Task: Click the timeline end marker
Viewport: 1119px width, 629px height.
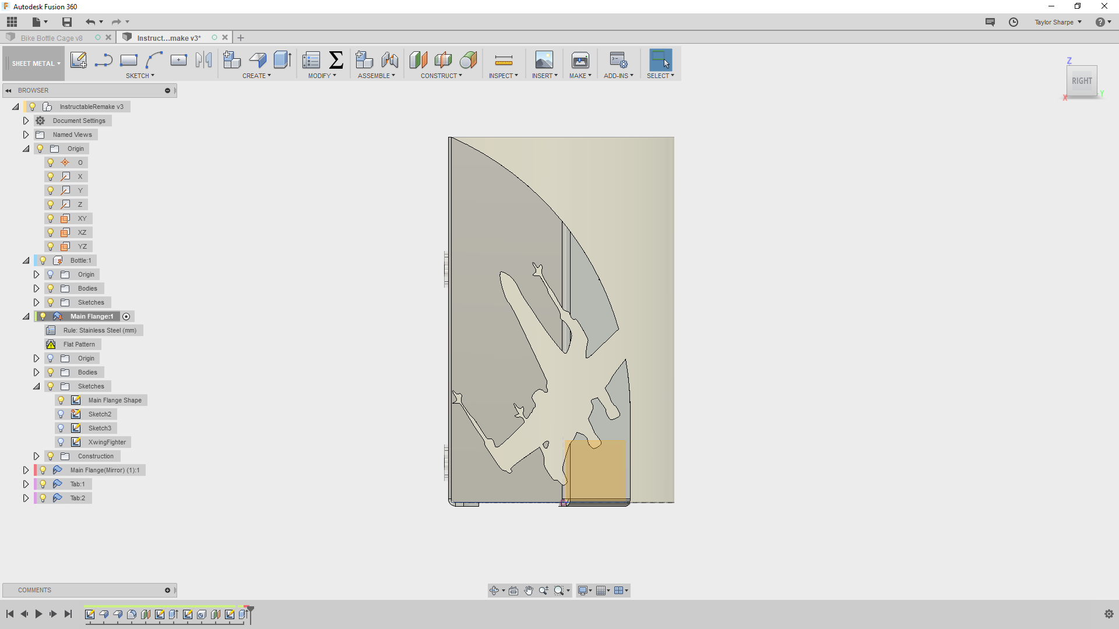Action: 250,614
